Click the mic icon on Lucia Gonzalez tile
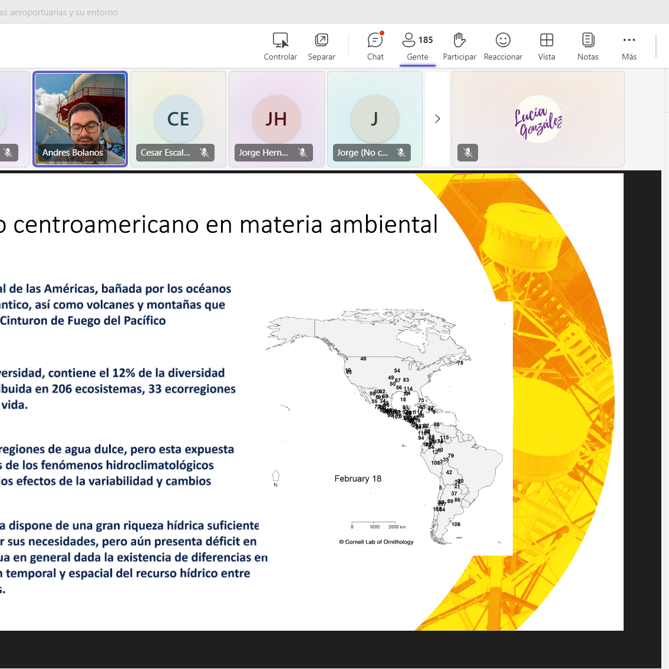This screenshot has width=669, height=669. click(x=468, y=153)
